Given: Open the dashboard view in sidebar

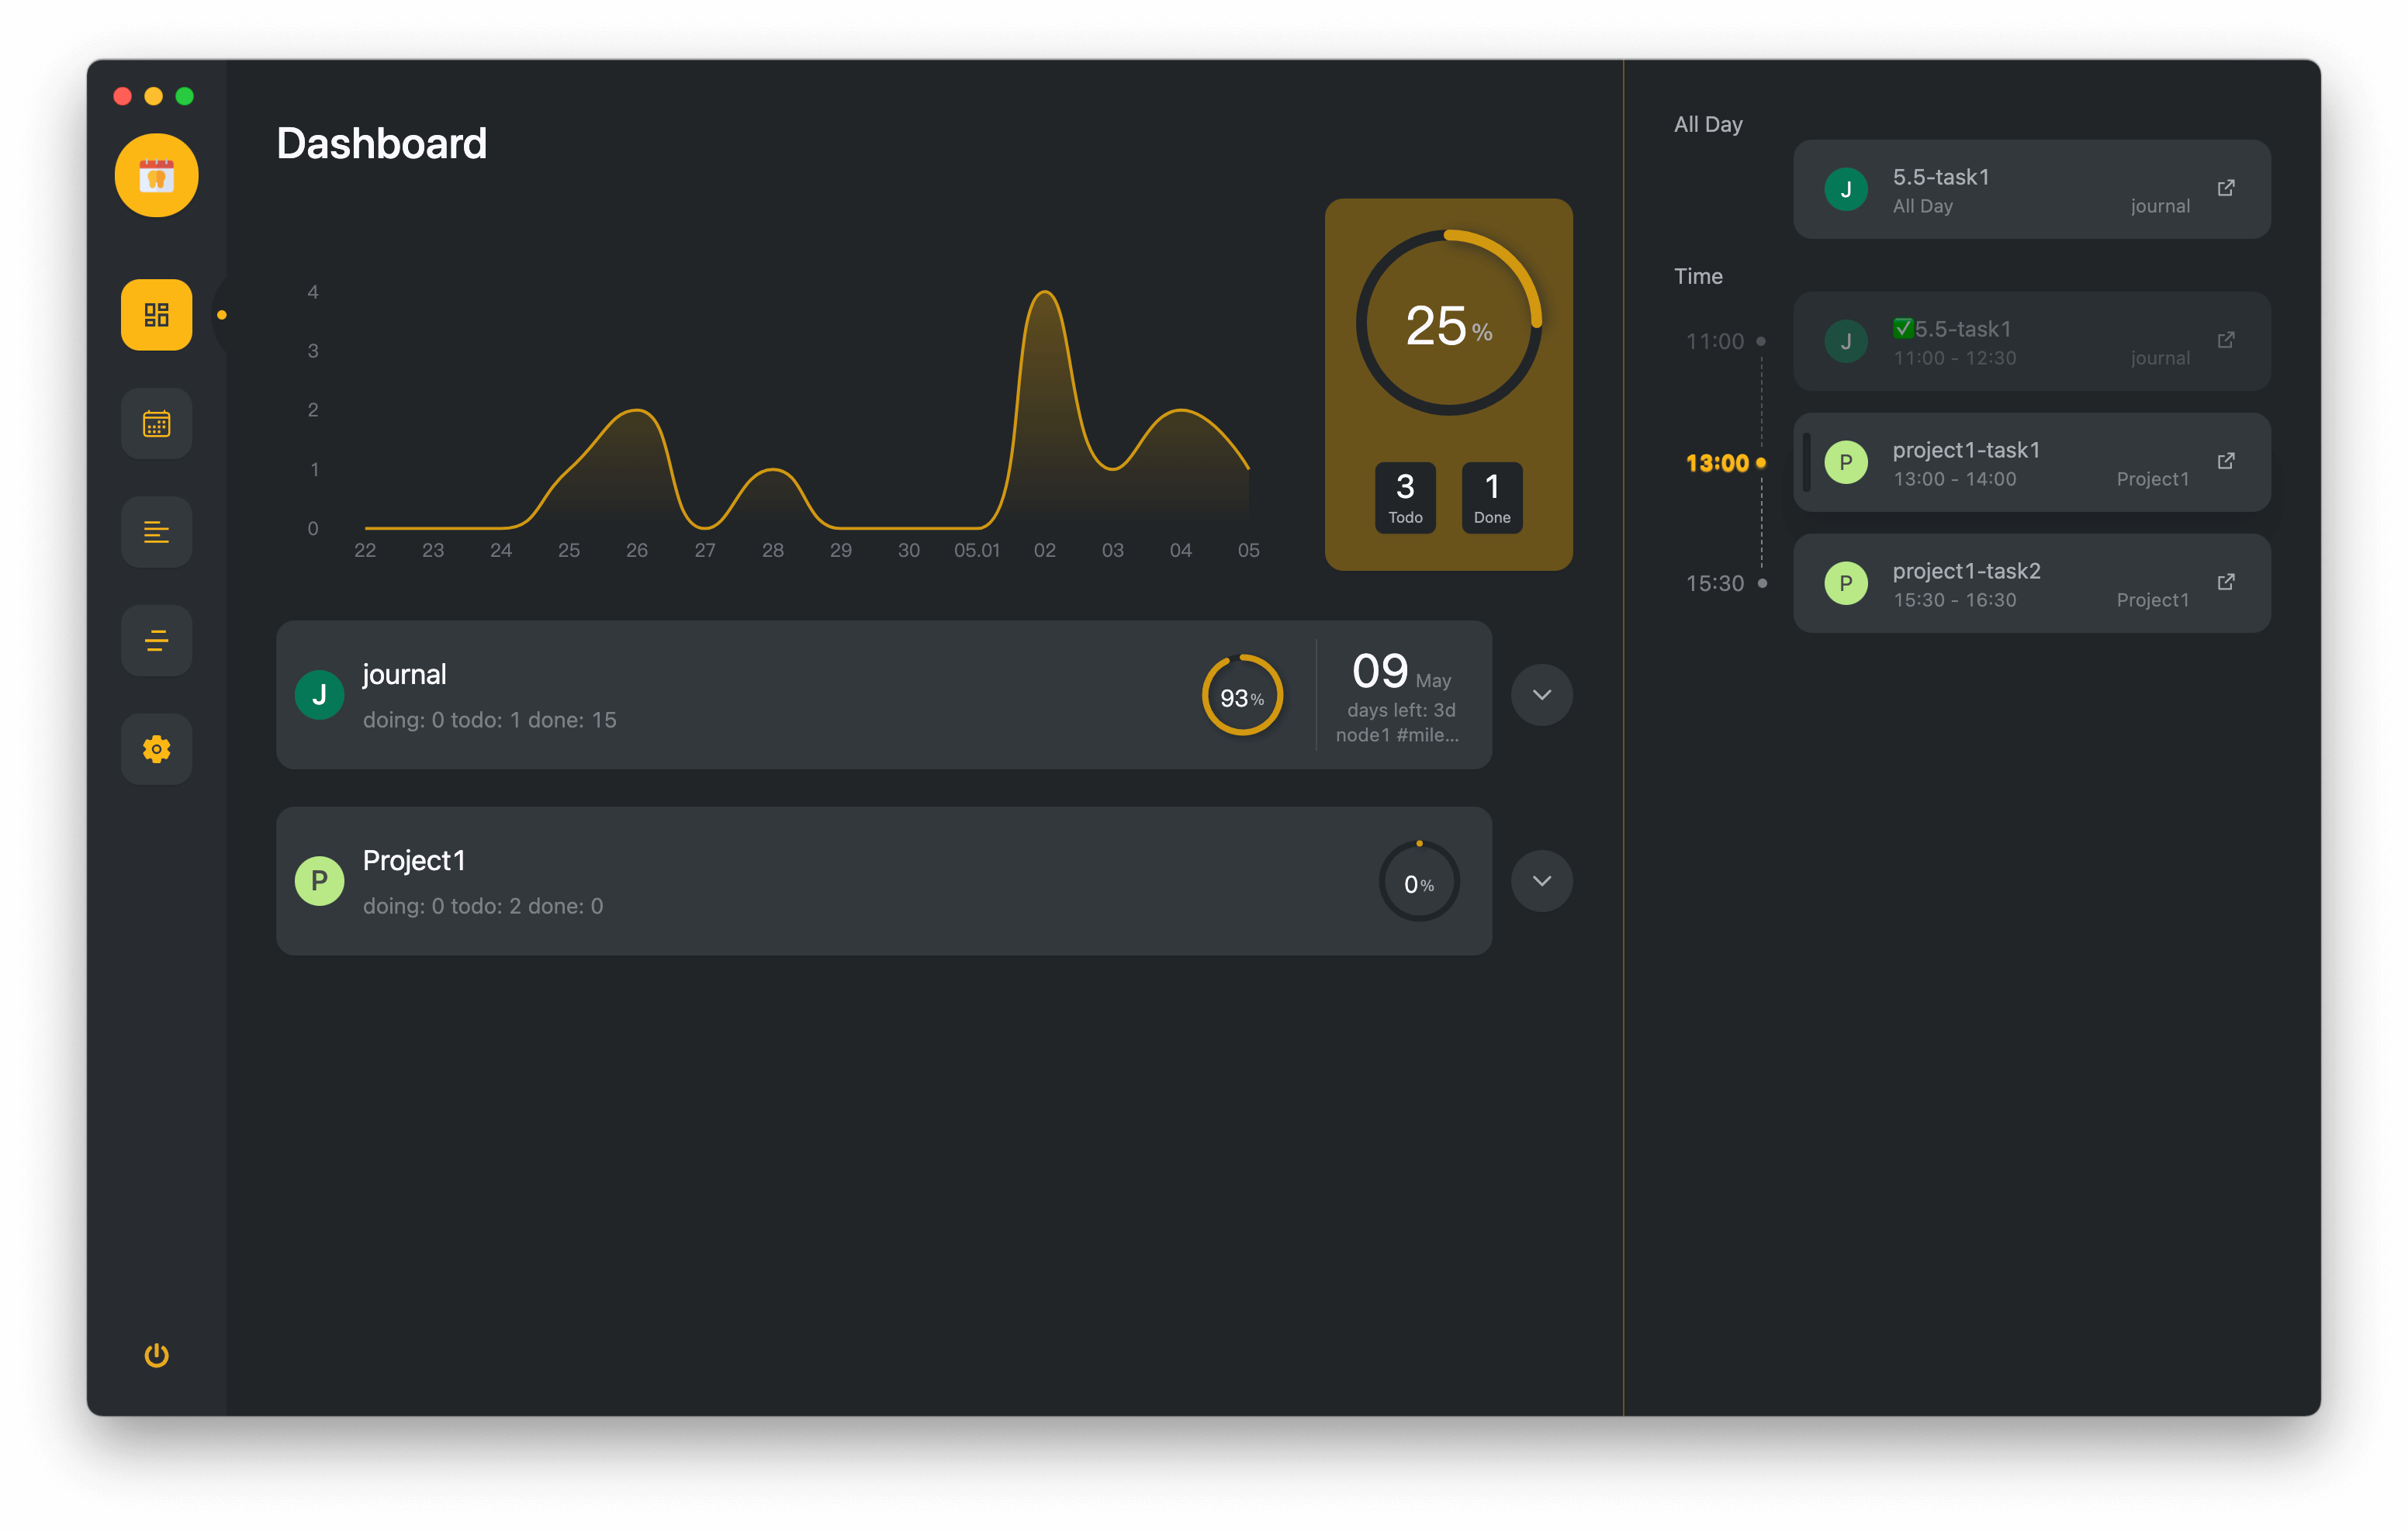Looking at the screenshot, I should click(156, 315).
